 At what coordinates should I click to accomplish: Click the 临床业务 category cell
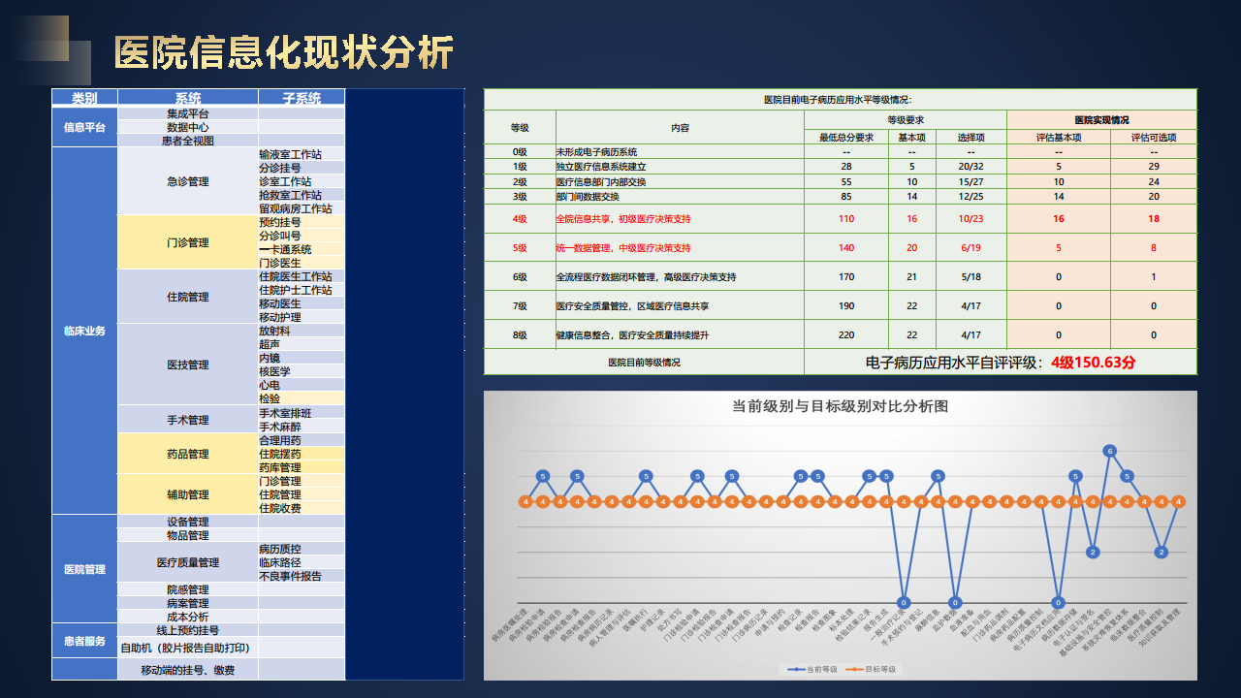point(84,331)
